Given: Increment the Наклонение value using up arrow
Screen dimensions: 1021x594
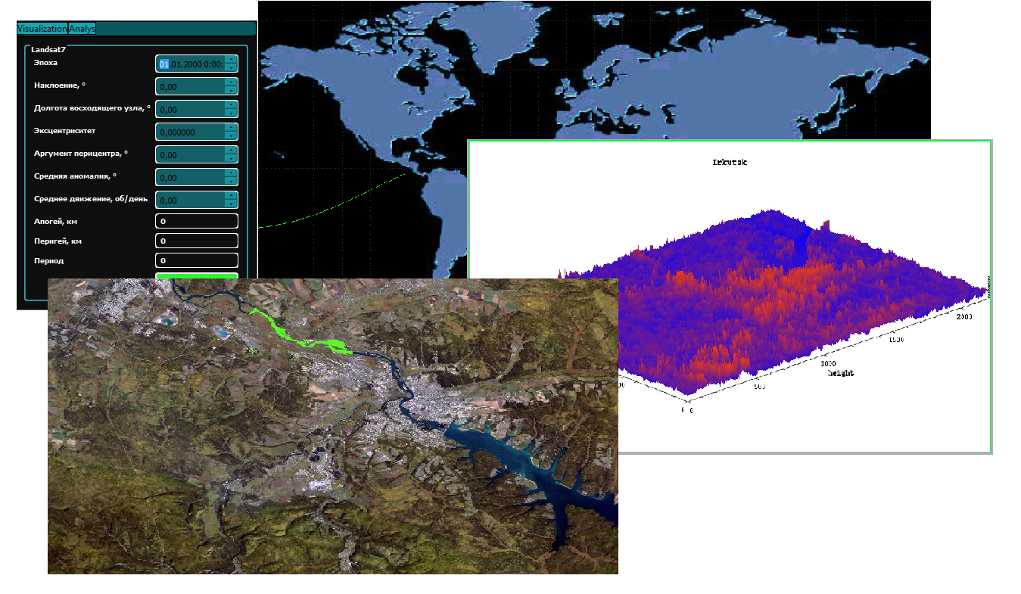Looking at the screenshot, I should click(x=231, y=82).
